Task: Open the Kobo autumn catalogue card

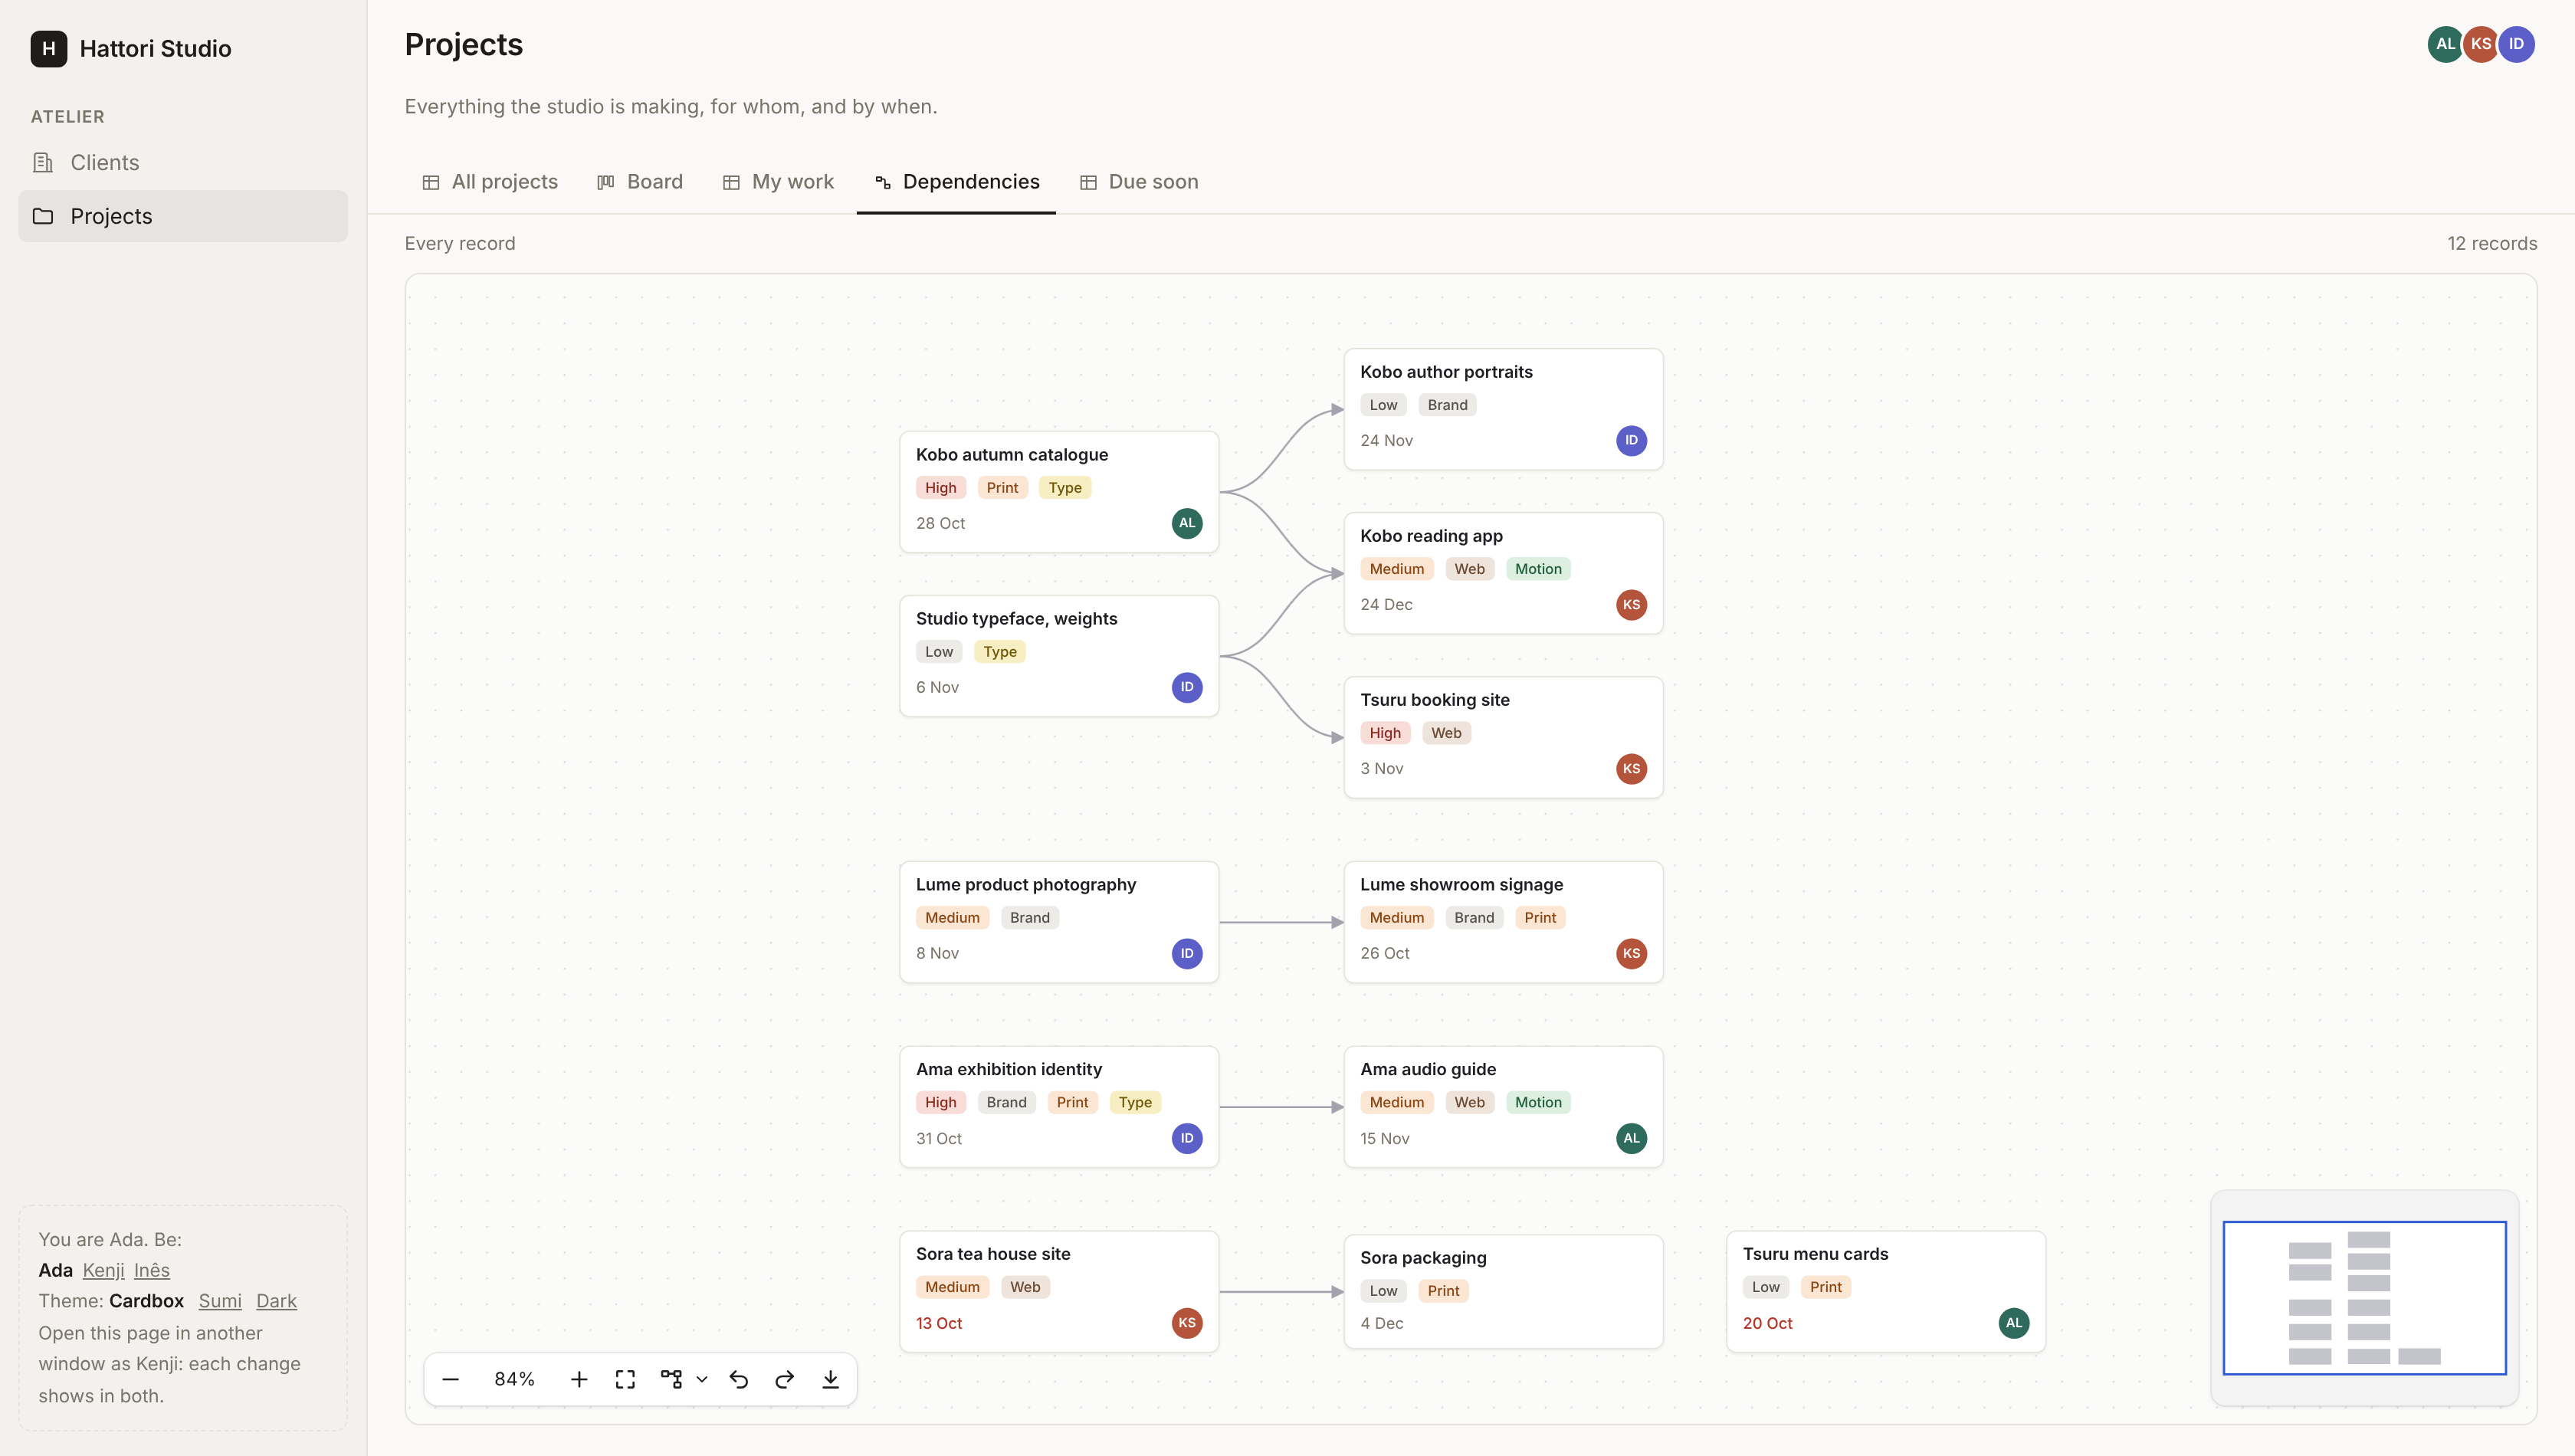Action: coord(1059,491)
